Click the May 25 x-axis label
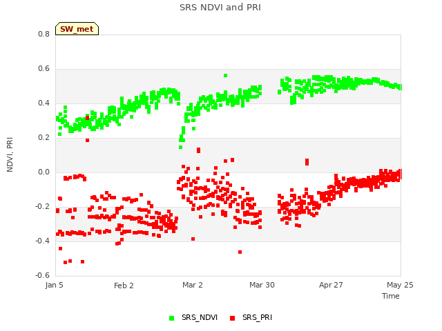 400,285
